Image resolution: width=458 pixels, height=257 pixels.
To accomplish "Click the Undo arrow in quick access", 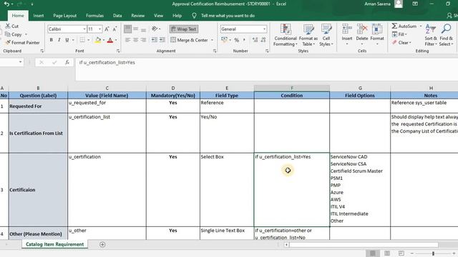I will pos(6,4).
